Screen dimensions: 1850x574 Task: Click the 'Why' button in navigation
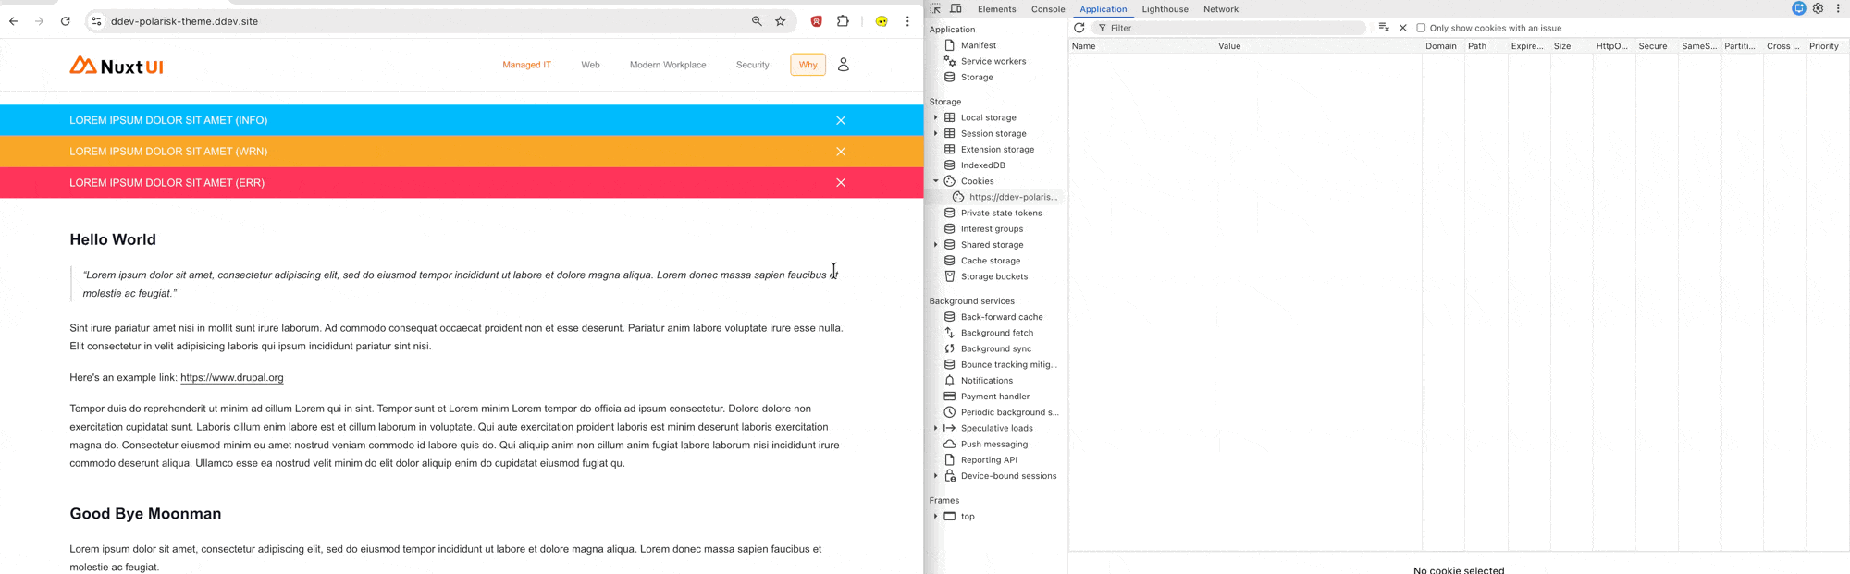[x=808, y=65]
